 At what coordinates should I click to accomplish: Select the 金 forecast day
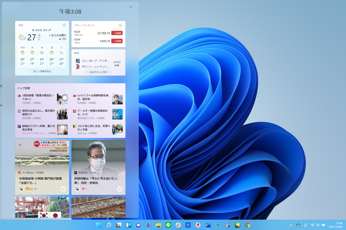(51, 55)
